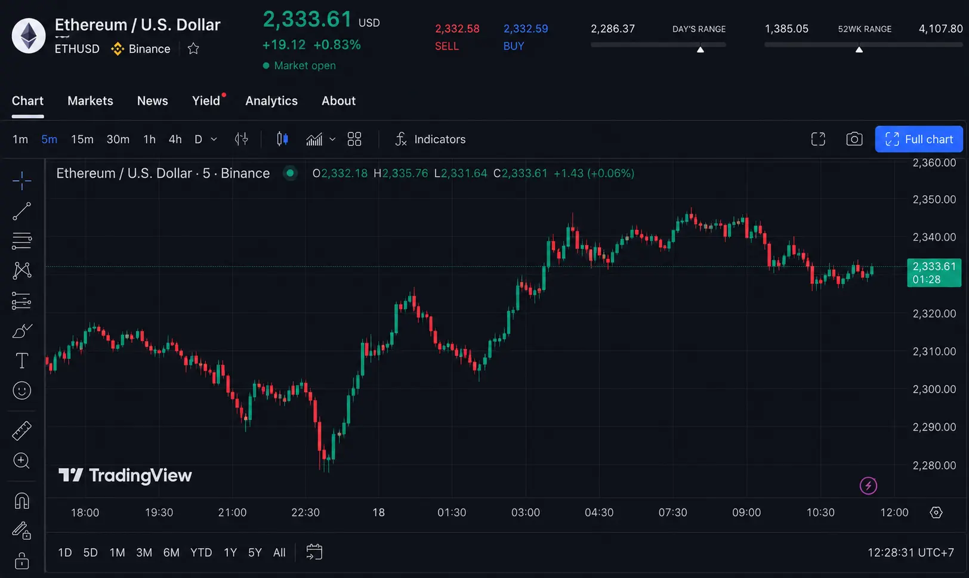Image resolution: width=969 pixels, height=578 pixels.
Task: Add ETHUSD to favorites with the star
Action: coord(193,49)
